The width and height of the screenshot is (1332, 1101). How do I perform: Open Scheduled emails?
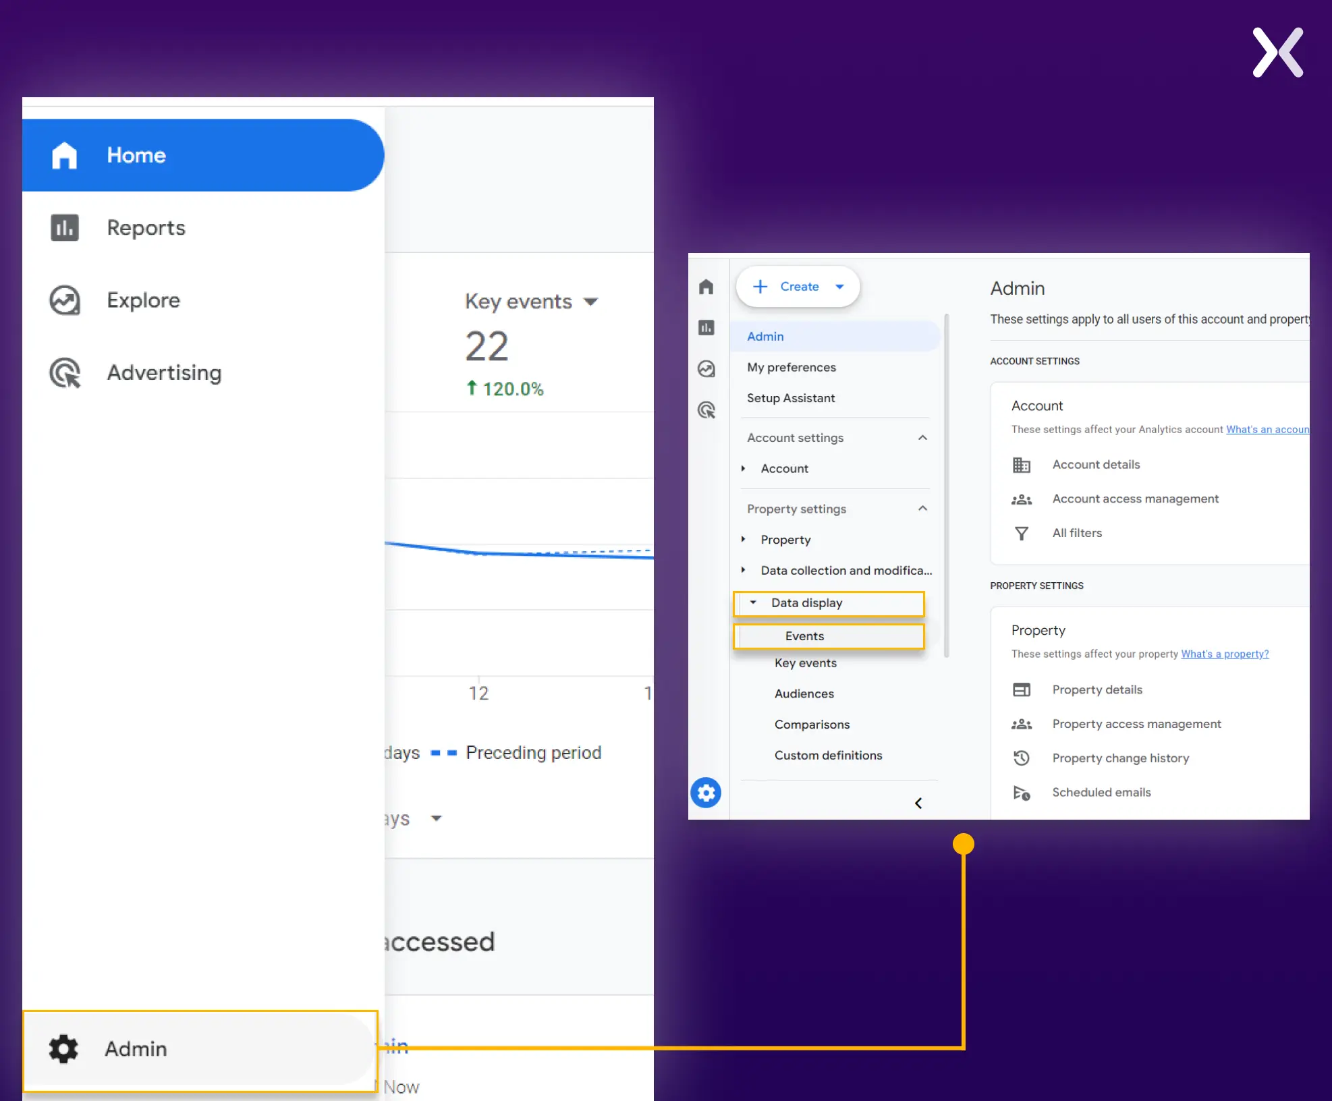pyautogui.click(x=1101, y=792)
